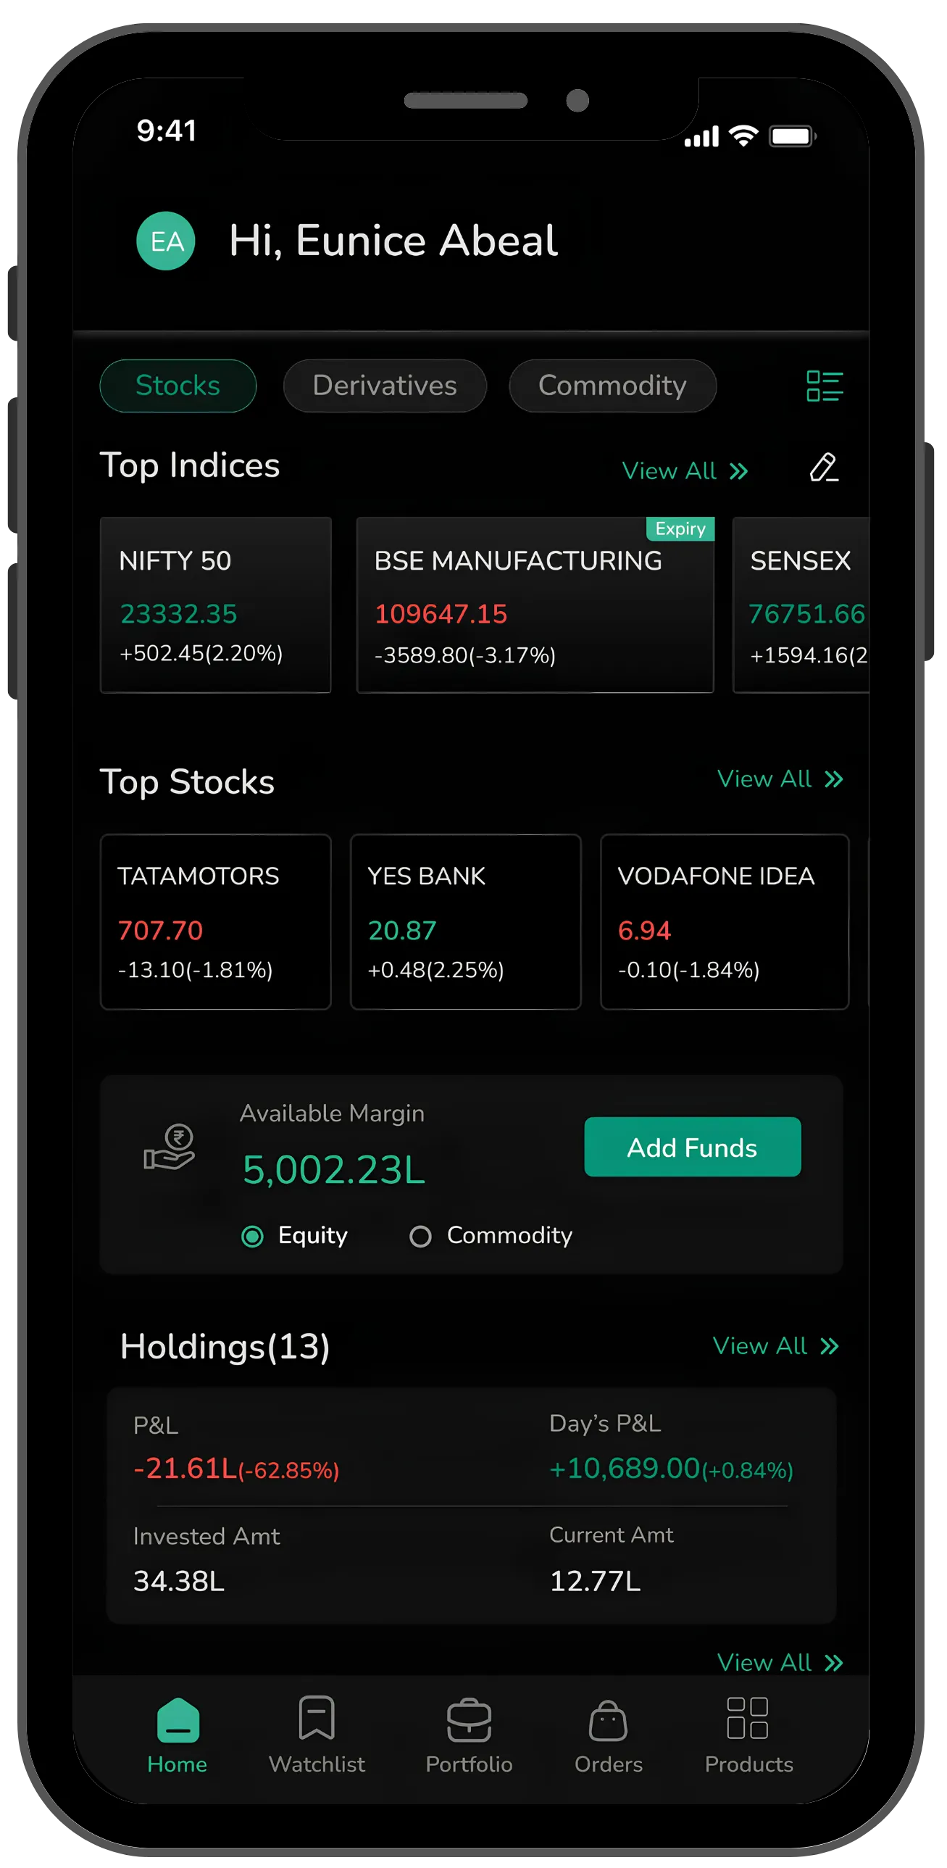Switch to the Derivatives tab
This screenshot has height=1868, width=947.
(x=384, y=386)
